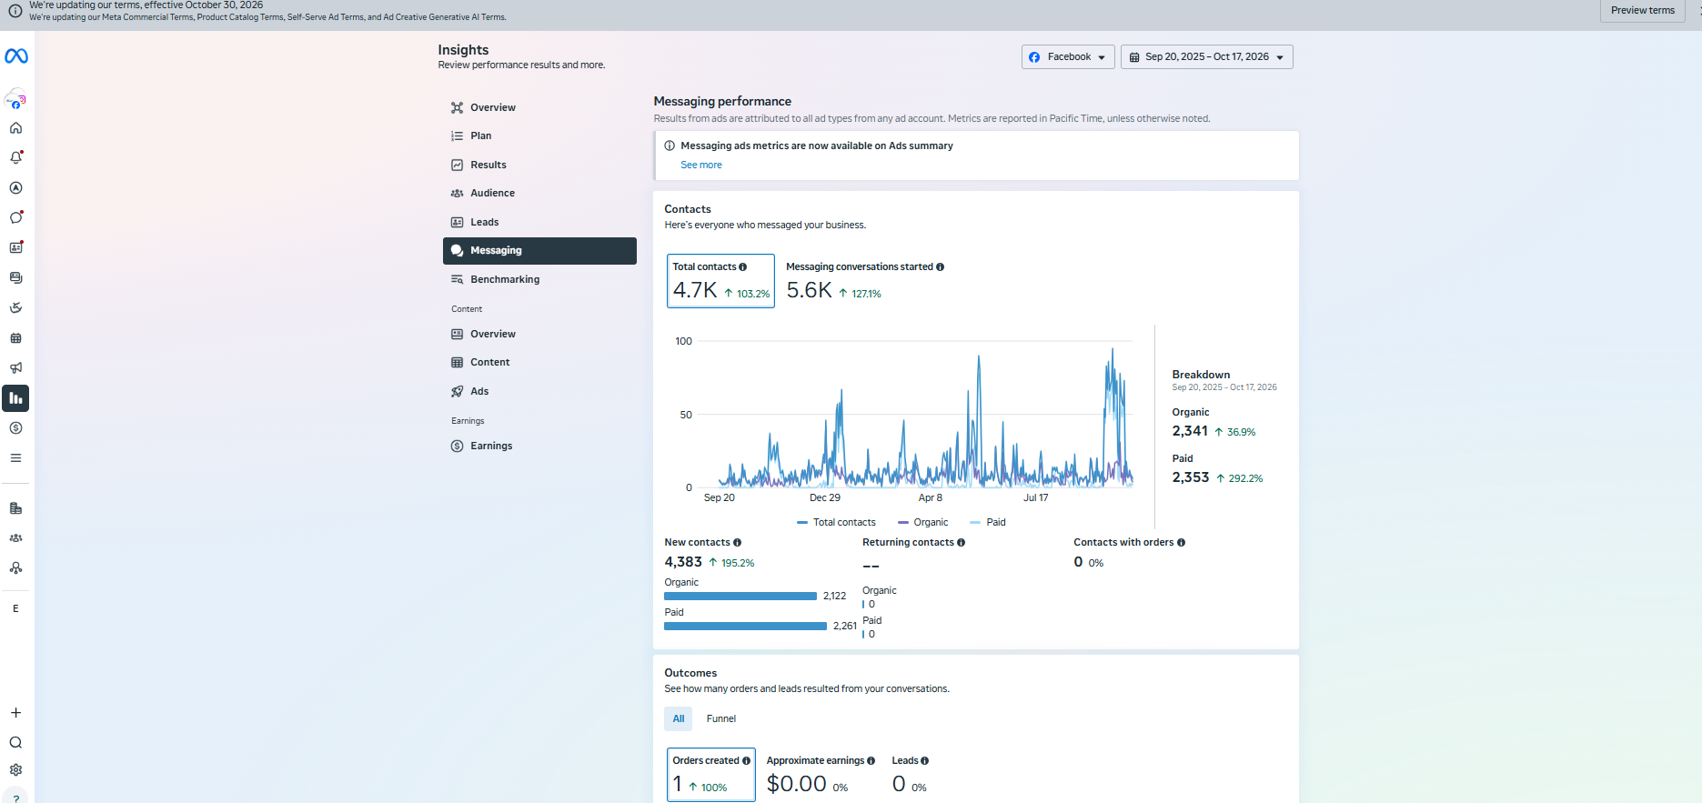Open the Settings gear icon

15,770
